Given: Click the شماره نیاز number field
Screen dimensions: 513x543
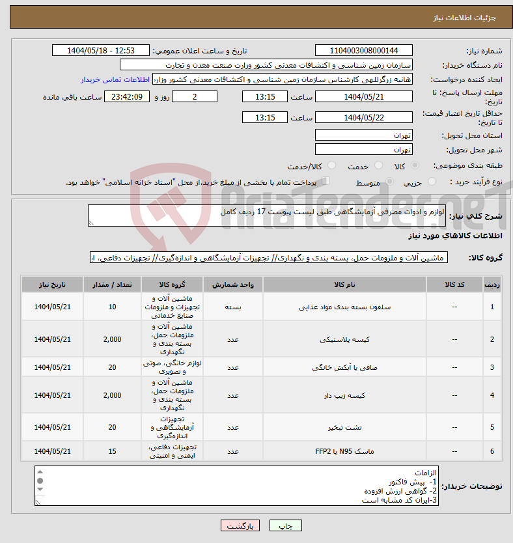Looking at the screenshot, I should point(364,51).
